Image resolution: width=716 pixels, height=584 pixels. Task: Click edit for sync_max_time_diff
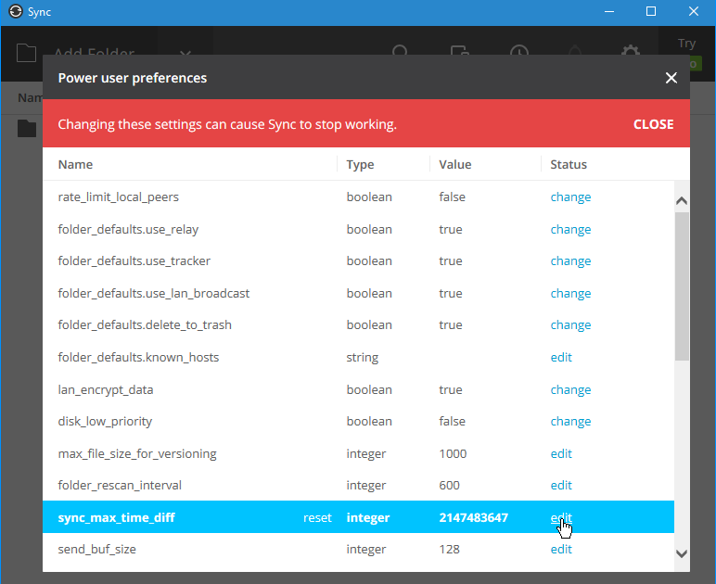[561, 517]
